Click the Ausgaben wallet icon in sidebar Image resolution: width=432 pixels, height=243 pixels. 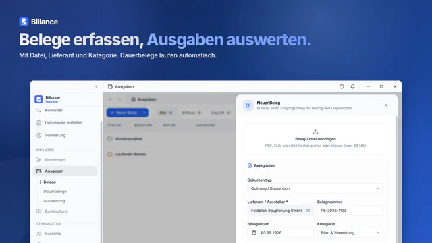(x=39, y=171)
